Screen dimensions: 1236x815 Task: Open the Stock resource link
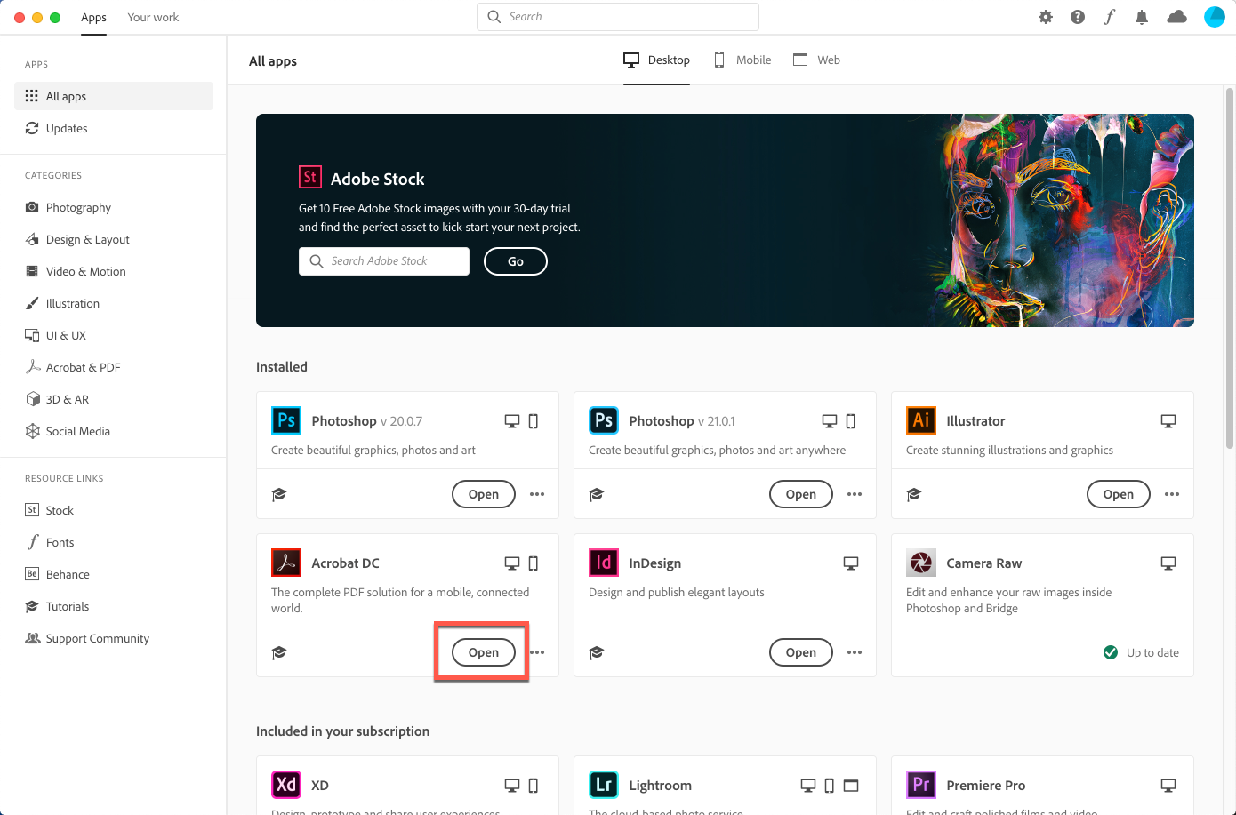114,510
